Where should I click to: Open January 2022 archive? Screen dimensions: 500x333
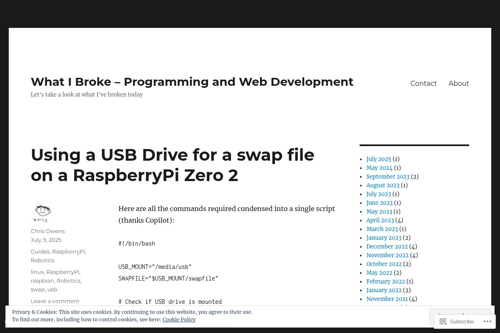[384, 290]
